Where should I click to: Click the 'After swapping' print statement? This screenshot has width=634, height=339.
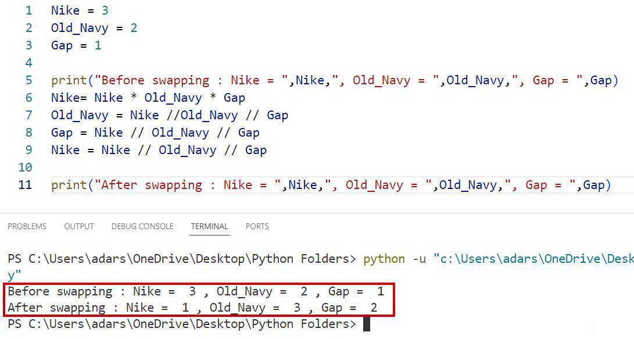pyautogui.click(x=331, y=185)
